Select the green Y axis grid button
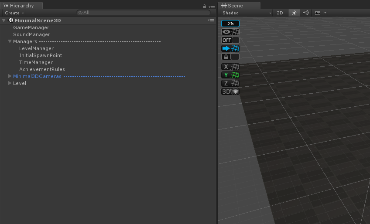Screen dimensions: 370x224 230,75
